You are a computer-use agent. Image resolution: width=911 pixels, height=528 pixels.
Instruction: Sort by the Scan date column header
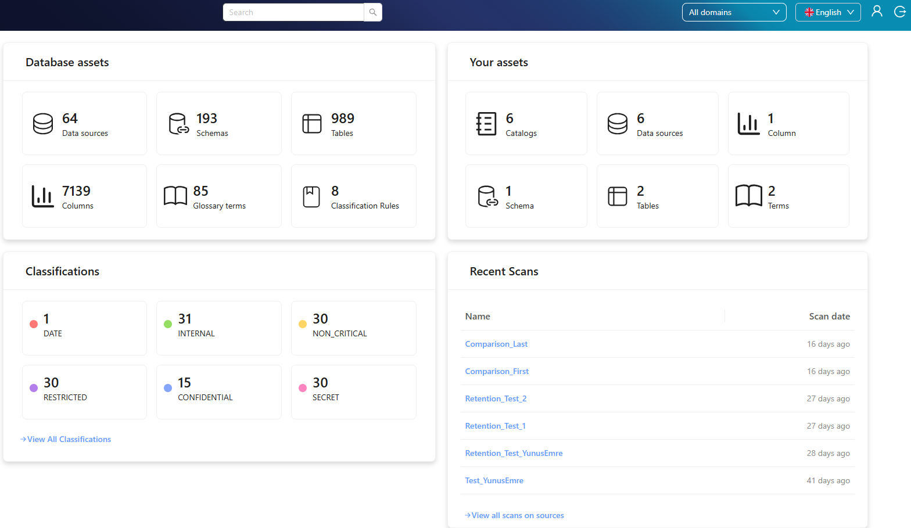829,316
